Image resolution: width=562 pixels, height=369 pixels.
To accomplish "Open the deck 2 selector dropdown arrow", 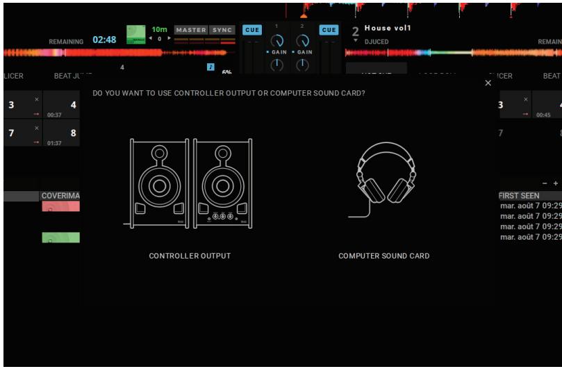I will 355,40.
